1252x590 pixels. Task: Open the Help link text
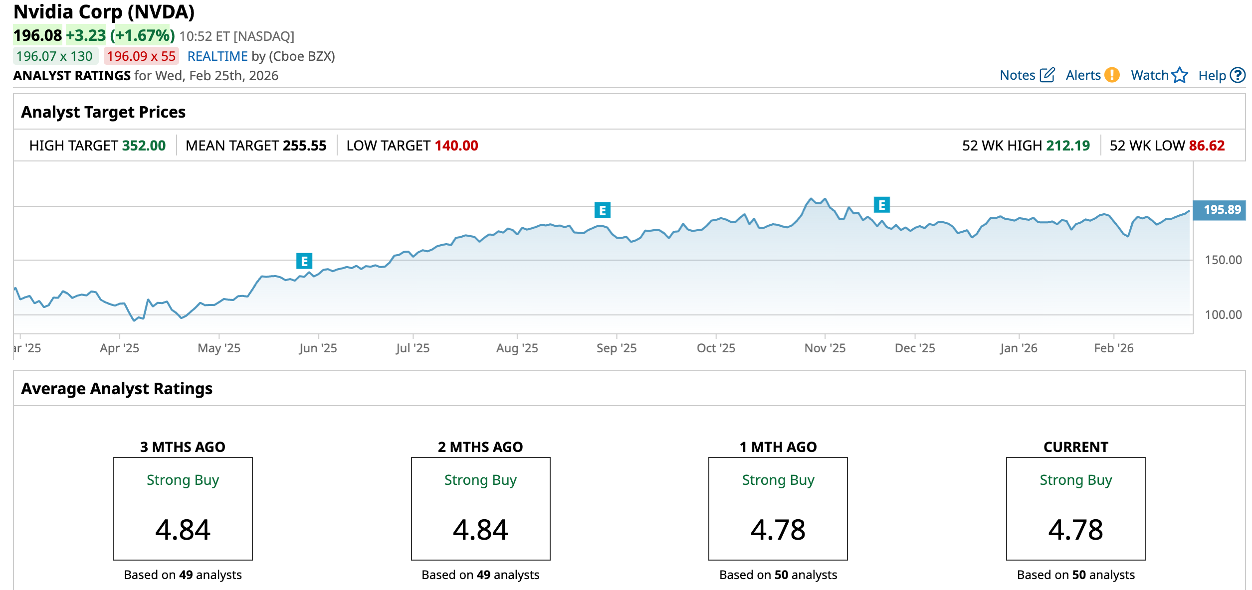1212,76
